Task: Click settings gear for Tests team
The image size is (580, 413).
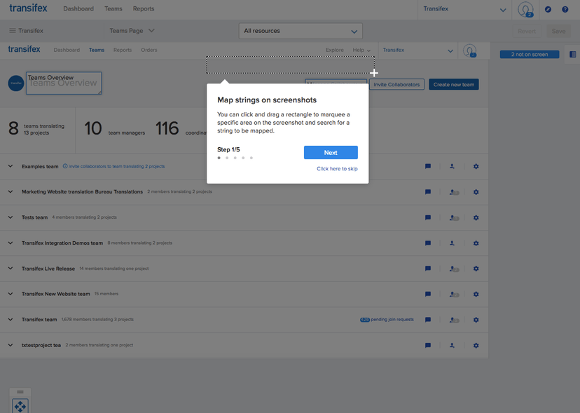Action: coord(476,217)
